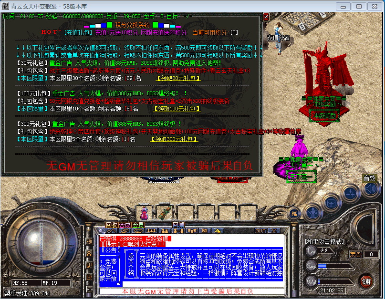The height and width of the screenshot is (299, 385).
Task: Click the Lv level round icon
Action: click(x=312, y=250)
